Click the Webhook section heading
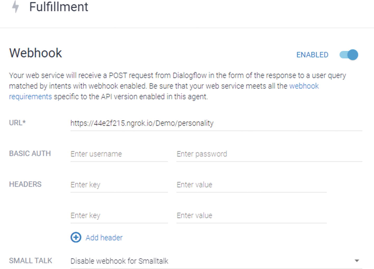 click(36, 53)
